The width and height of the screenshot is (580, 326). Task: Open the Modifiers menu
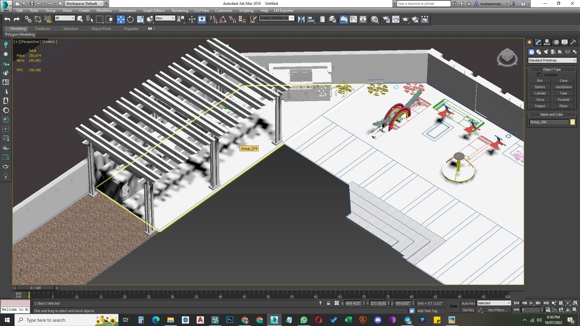(x=104, y=10)
